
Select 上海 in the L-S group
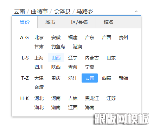39,58
